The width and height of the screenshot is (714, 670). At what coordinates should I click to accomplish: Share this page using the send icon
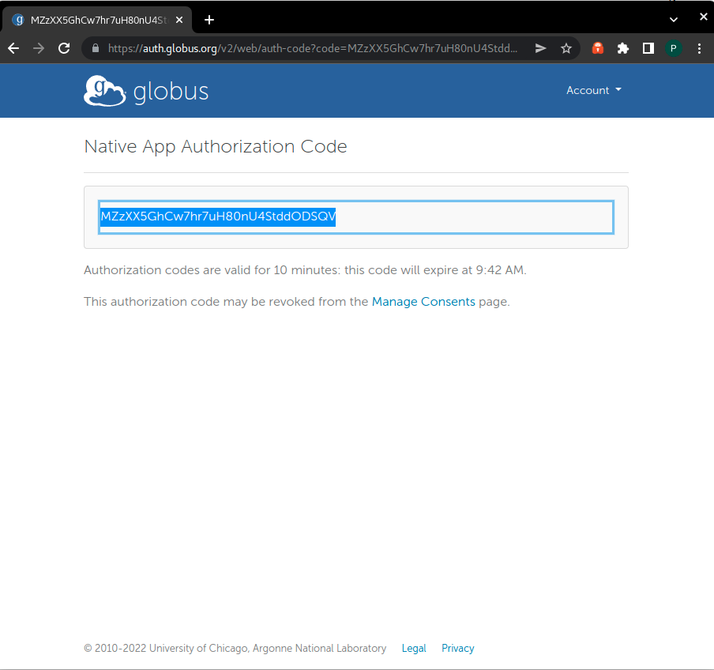540,48
